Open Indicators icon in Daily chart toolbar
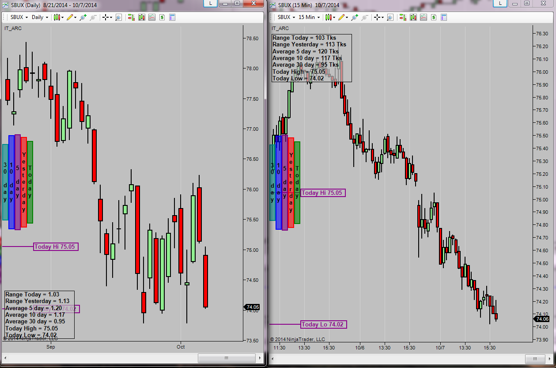The image size is (556, 368). pyautogui.click(x=152, y=17)
